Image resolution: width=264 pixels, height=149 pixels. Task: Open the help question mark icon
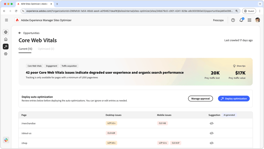pos(233,20)
